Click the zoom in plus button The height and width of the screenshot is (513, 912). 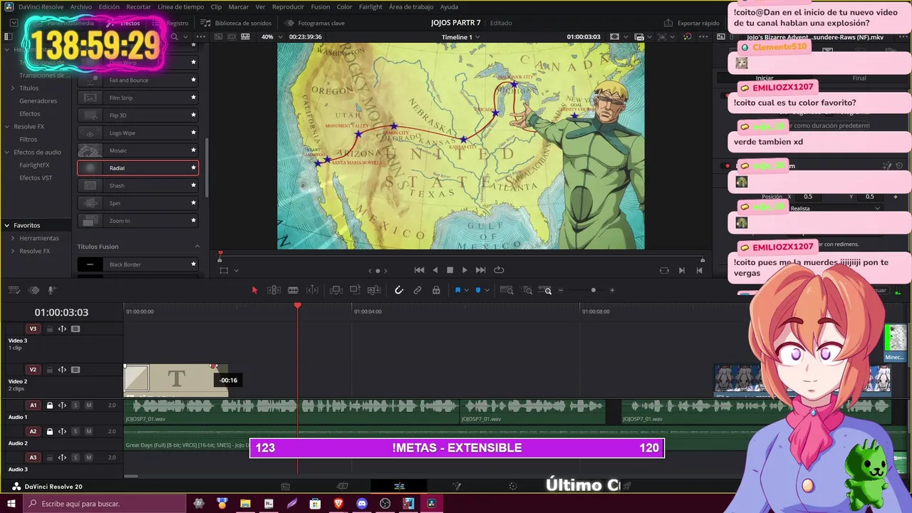tap(612, 290)
